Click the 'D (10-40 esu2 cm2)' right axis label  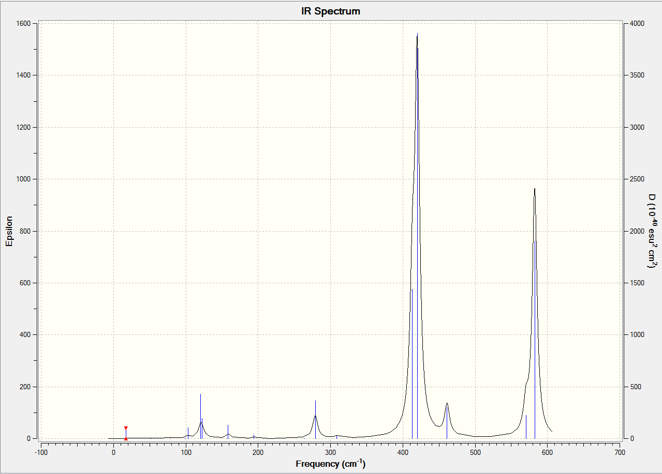pos(652,231)
